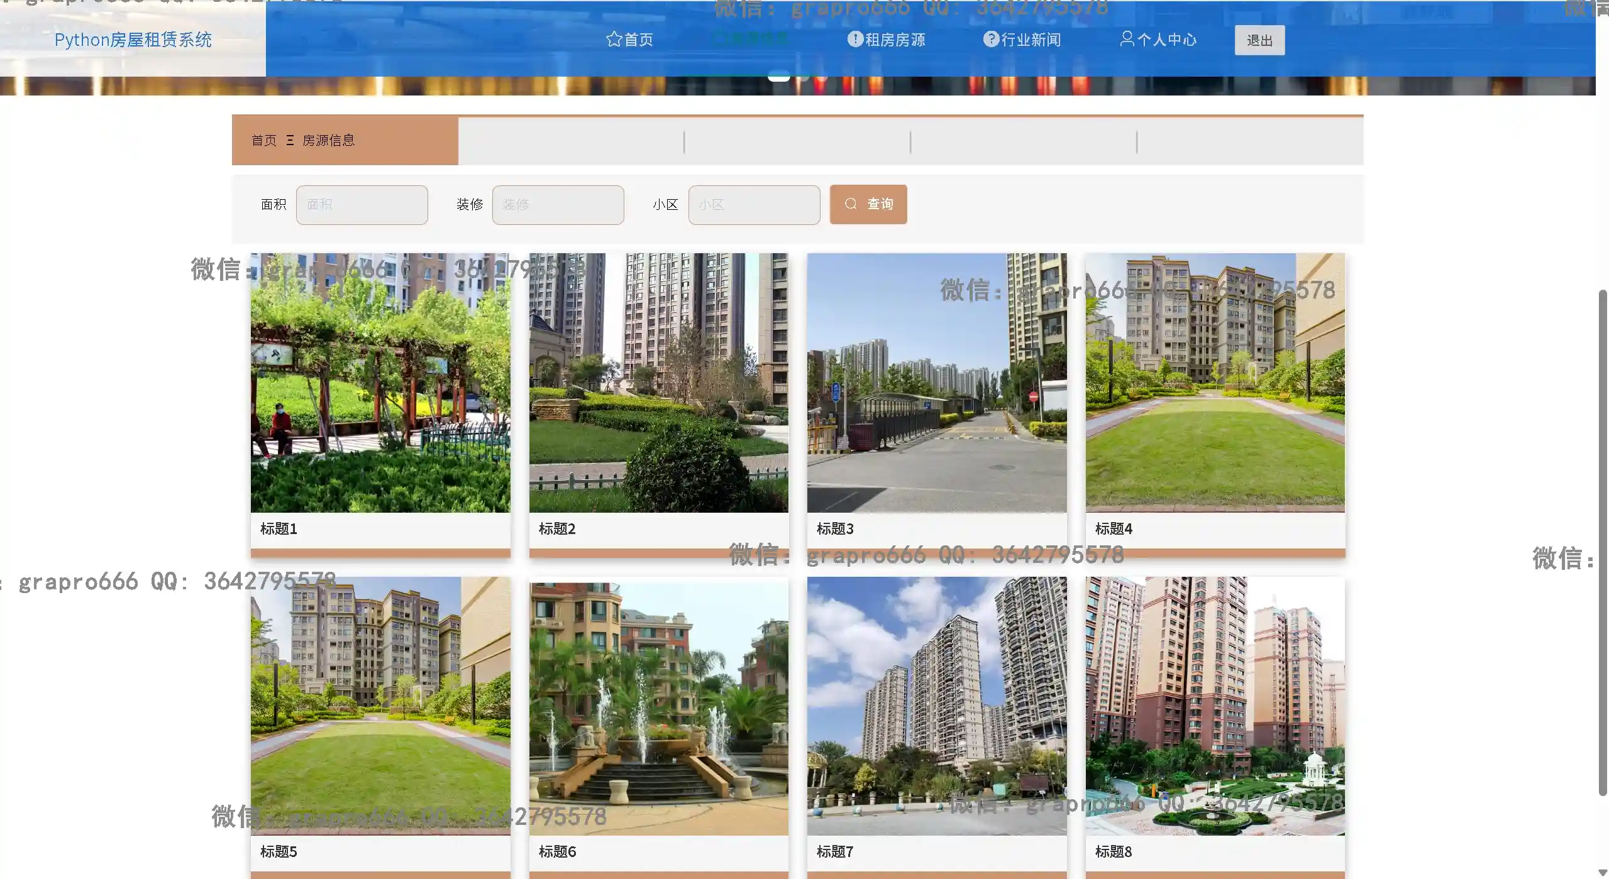Click the Python房屋租赁系统 site title
Screen dimensions: 1609x879
[133, 40]
